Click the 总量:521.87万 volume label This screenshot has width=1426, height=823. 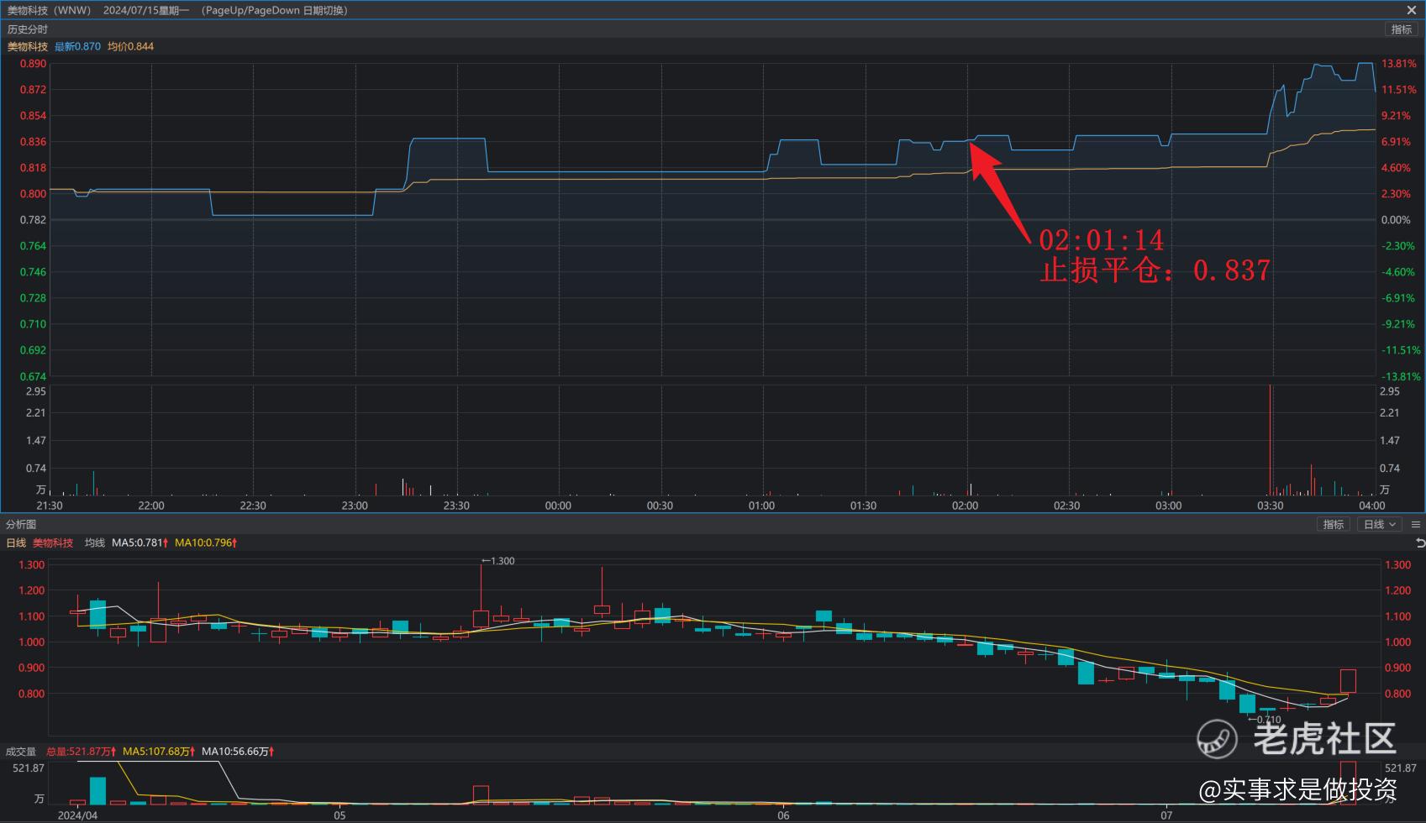coord(81,751)
